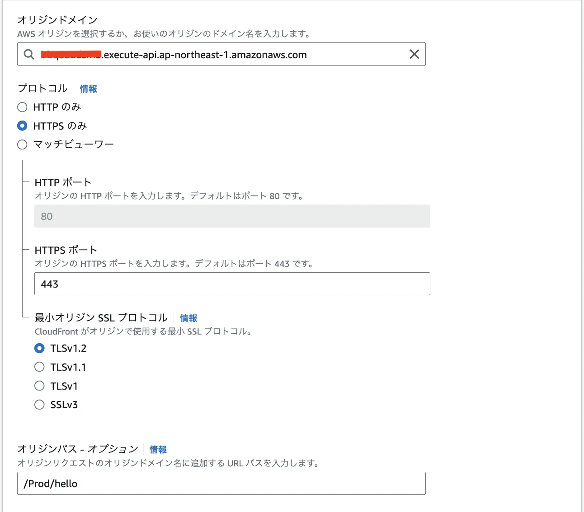
Task: Open the 情報 link next to プロトコル
Action: click(88, 88)
